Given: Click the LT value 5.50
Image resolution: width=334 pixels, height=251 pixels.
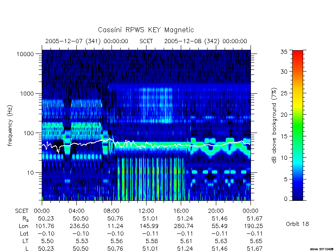Looking at the screenshot, I should pyautogui.click(x=48, y=241).
